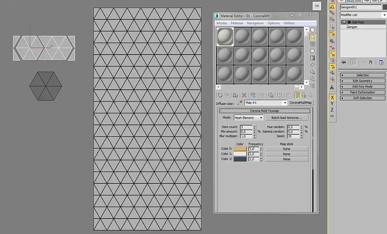Viewport: 387px width, 234px height.
Task: Click the CoronaMultiMap type button
Action: [301, 103]
